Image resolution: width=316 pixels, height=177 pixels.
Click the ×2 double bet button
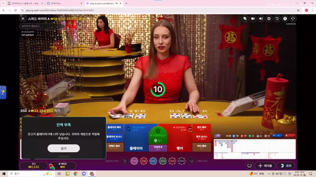tap(191, 161)
